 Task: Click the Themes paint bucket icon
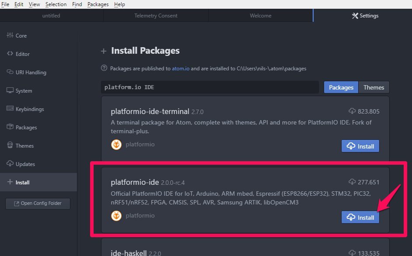tap(10, 145)
